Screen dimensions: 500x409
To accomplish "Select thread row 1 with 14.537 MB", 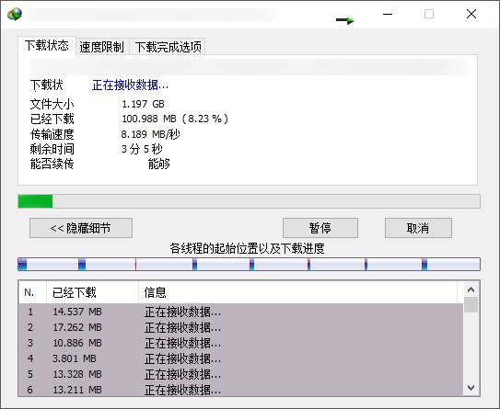I will point(240,312).
